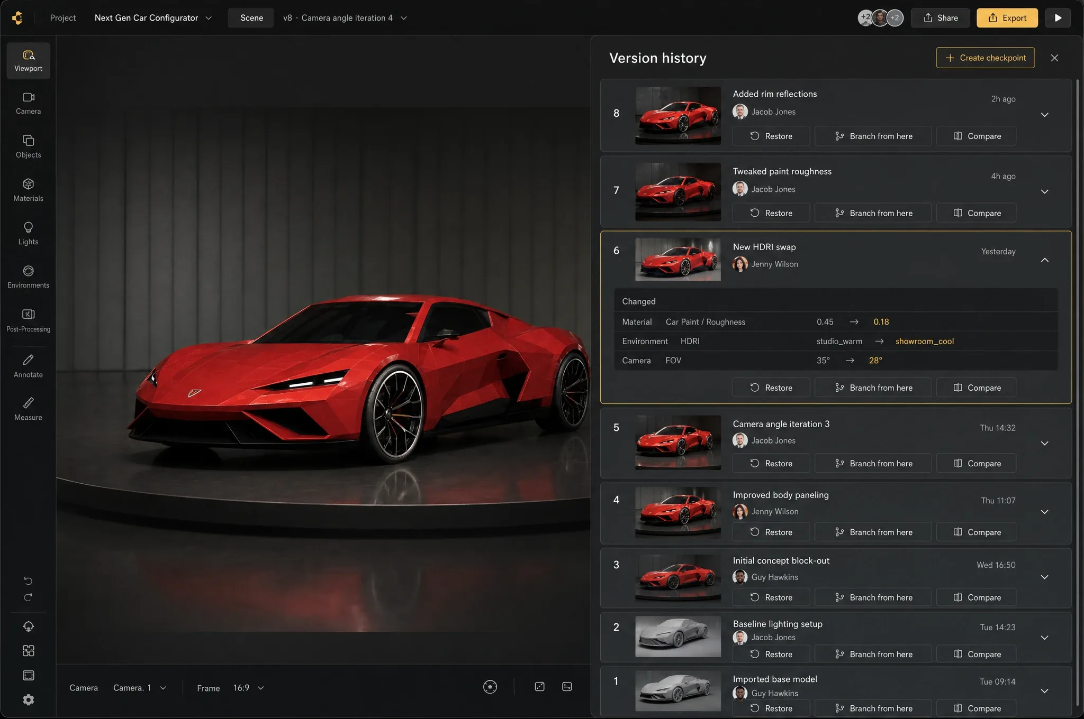The width and height of the screenshot is (1084, 719).
Task: Open settings gear in sidebar
Action: click(x=28, y=699)
